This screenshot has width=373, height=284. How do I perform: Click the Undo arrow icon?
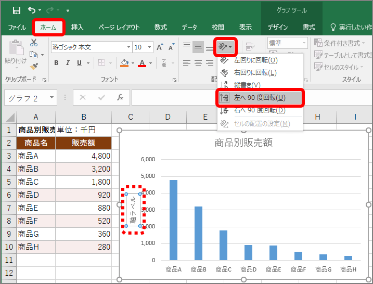click(32, 10)
